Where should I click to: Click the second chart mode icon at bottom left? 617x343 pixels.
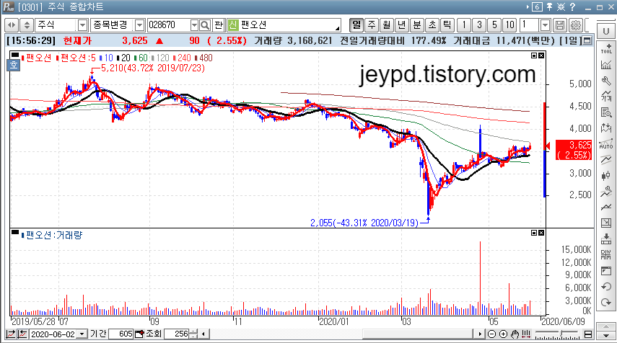point(22,334)
